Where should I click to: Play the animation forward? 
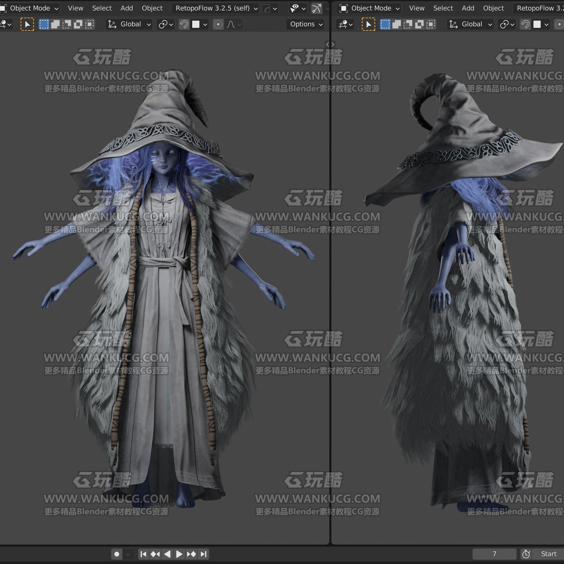(x=179, y=554)
